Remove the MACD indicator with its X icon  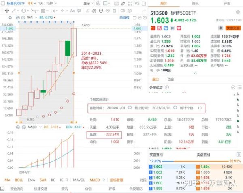click(23, 127)
